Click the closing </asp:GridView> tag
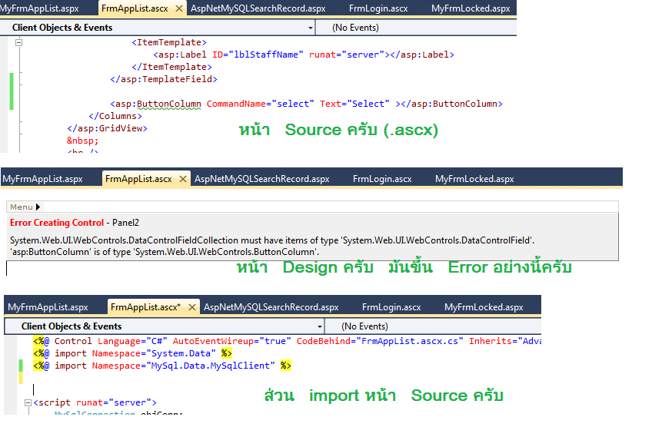652x437 pixels. click(x=107, y=128)
